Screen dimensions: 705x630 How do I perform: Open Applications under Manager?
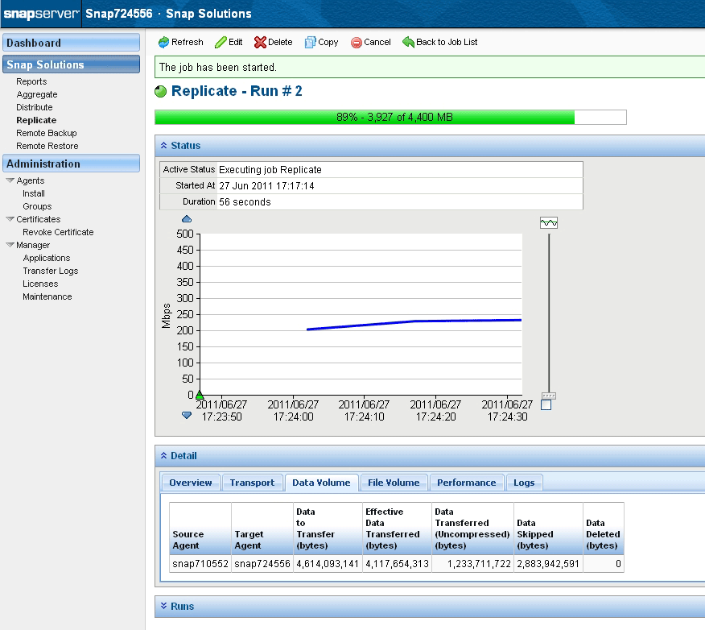(47, 258)
